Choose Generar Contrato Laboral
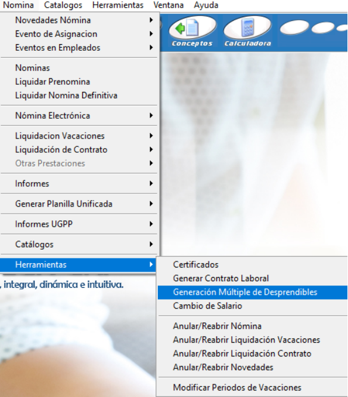This screenshot has height=397, width=348. tap(252, 278)
